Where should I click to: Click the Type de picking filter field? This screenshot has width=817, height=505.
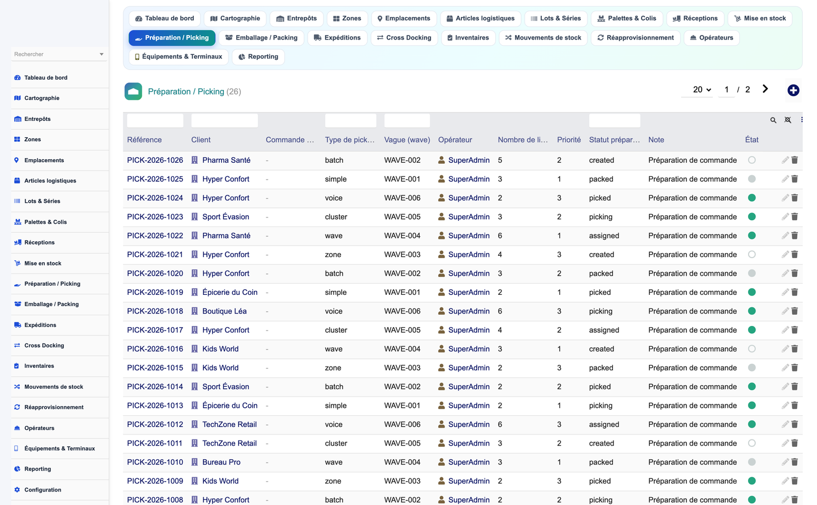[x=351, y=120]
